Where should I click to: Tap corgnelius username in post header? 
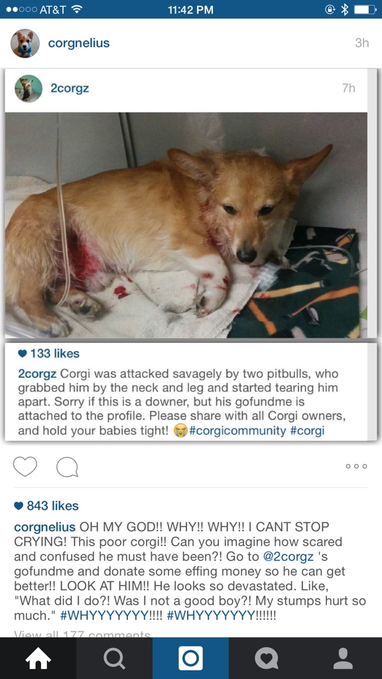79,43
